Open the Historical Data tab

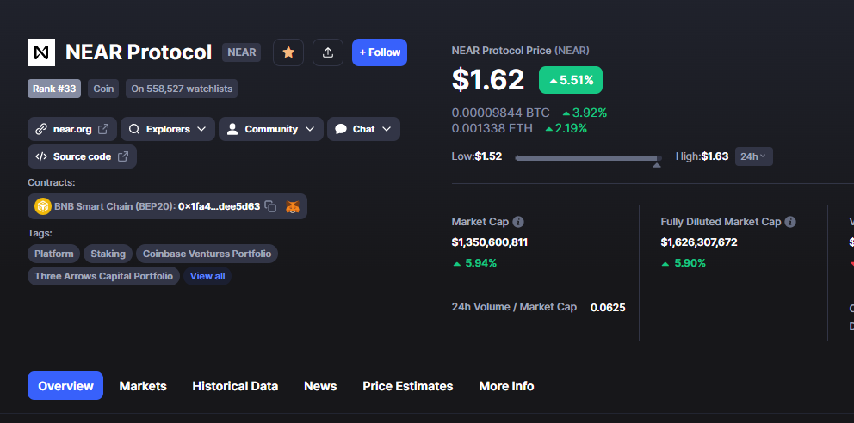235,386
